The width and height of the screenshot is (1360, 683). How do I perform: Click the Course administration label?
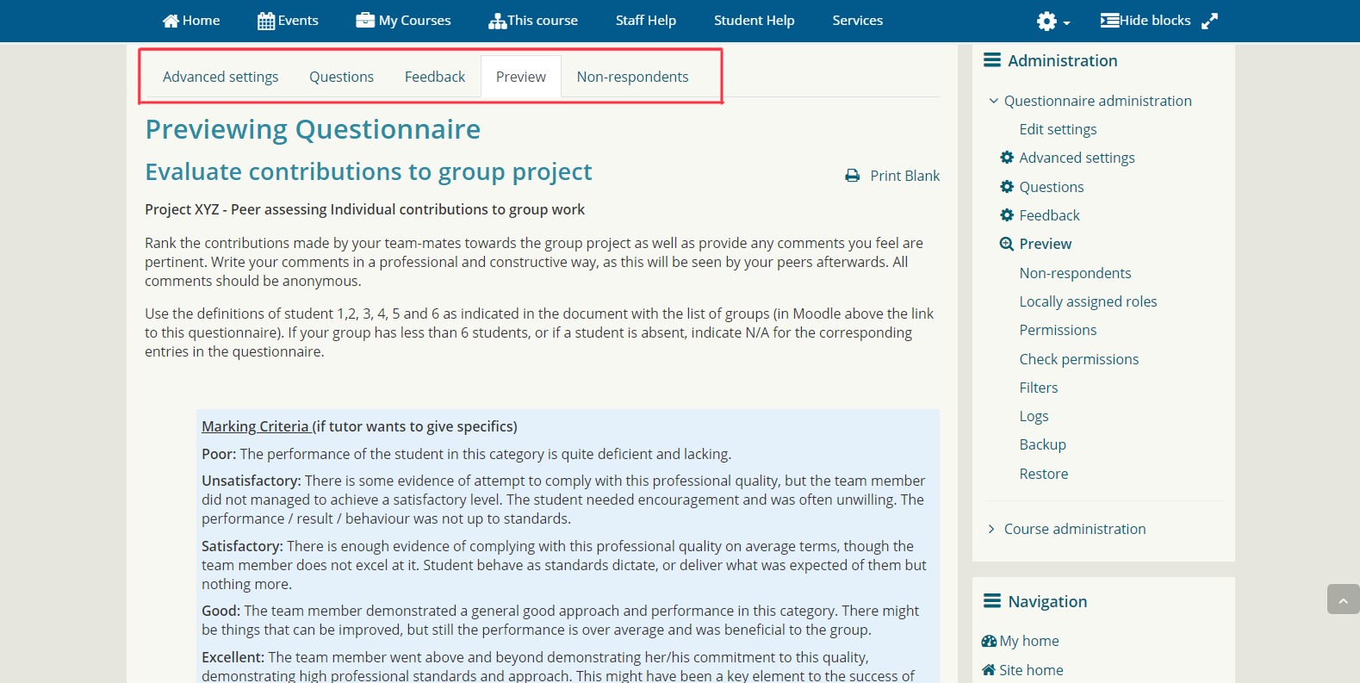pos(1075,529)
